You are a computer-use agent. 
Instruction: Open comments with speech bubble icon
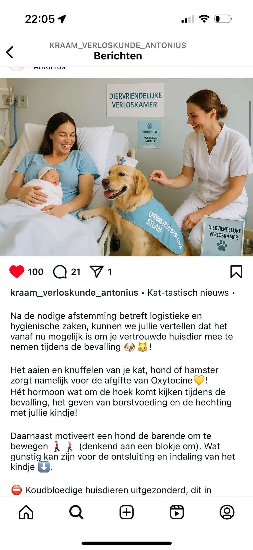pos(60,272)
